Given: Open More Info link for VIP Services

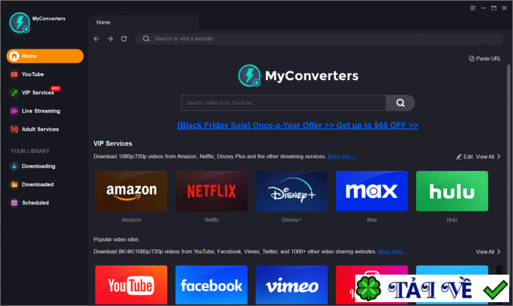Looking at the screenshot, I should pyautogui.click(x=342, y=156).
